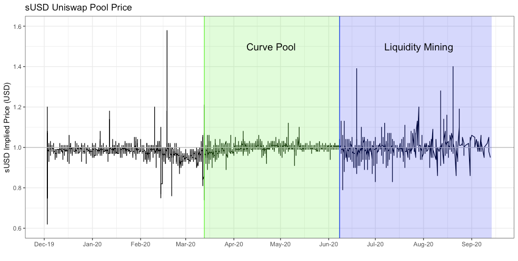Select the Jun-20 x-axis tick label
The image size is (518, 261).
[328, 245]
